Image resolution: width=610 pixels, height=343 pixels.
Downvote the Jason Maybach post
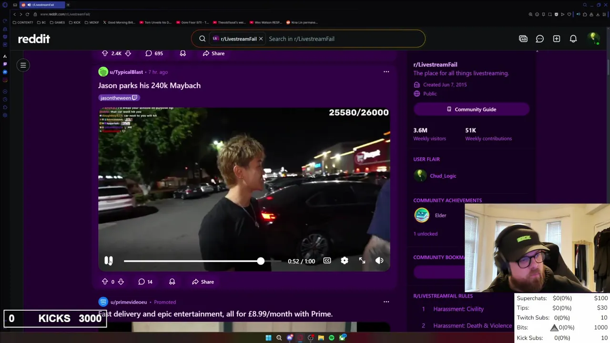pos(121,282)
